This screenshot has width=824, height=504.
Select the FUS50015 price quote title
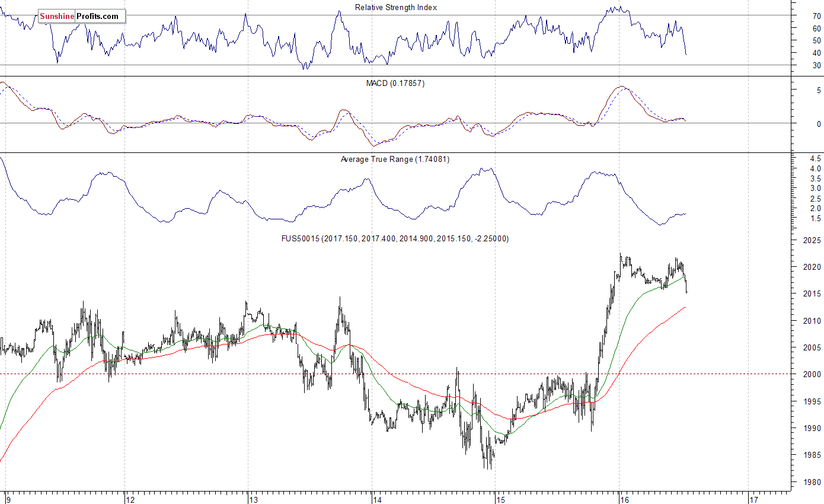395,239
